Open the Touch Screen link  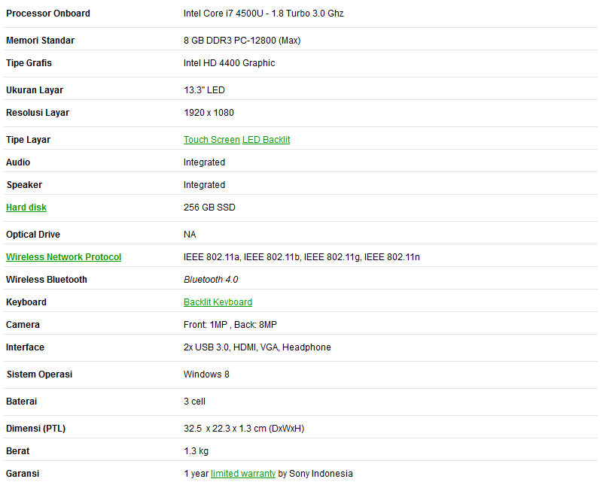coord(212,140)
